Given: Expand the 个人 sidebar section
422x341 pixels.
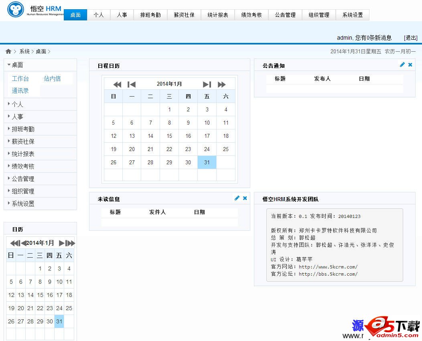Looking at the screenshot, I should 17,104.
